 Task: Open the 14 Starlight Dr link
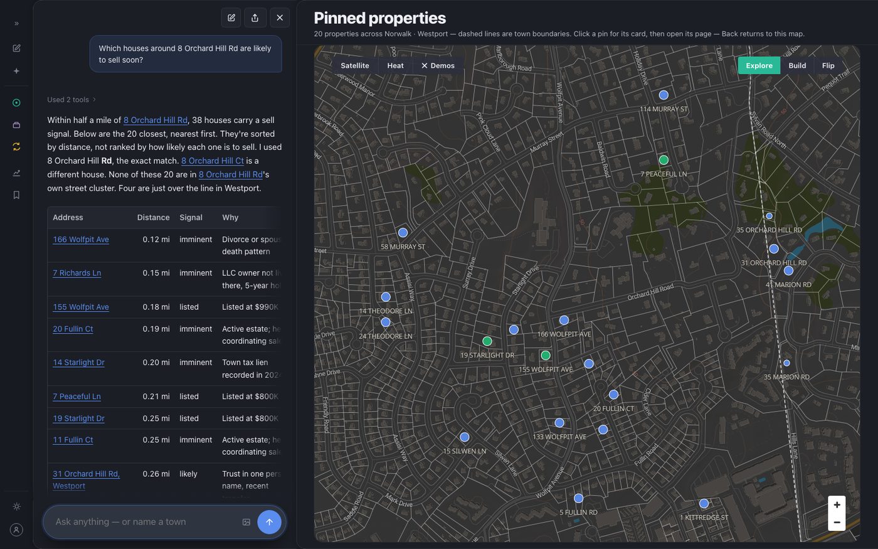79,363
